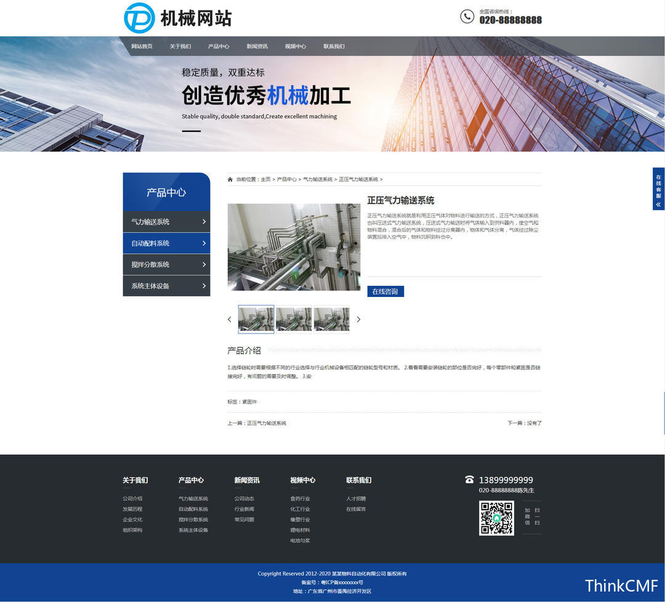Click the home icon in breadcrumb
Image resolution: width=665 pixels, height=602 pixels.
(230, 179)
